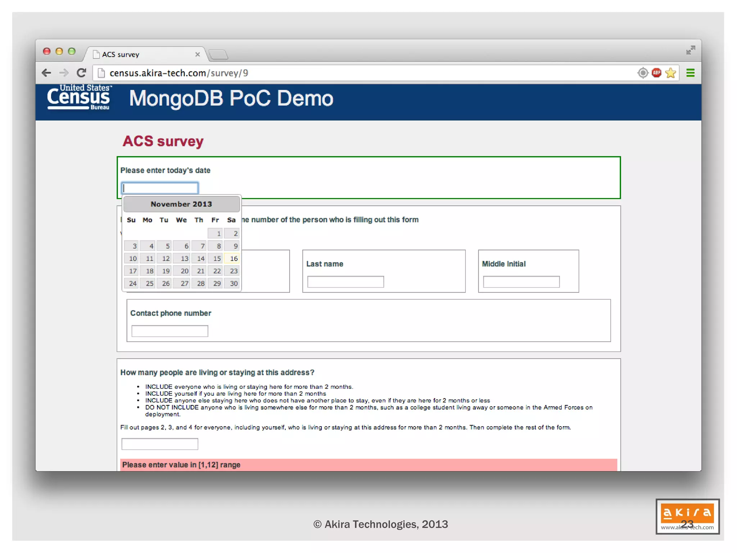Open the Chrome hamburger menu
Viewport: 737px width, 553px height.
click(690, 73)
